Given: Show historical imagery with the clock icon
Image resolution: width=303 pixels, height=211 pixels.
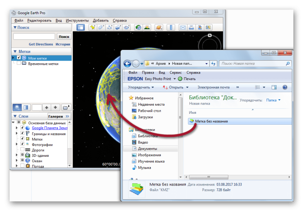Looking at the screenshot, I should click(138, 27).
